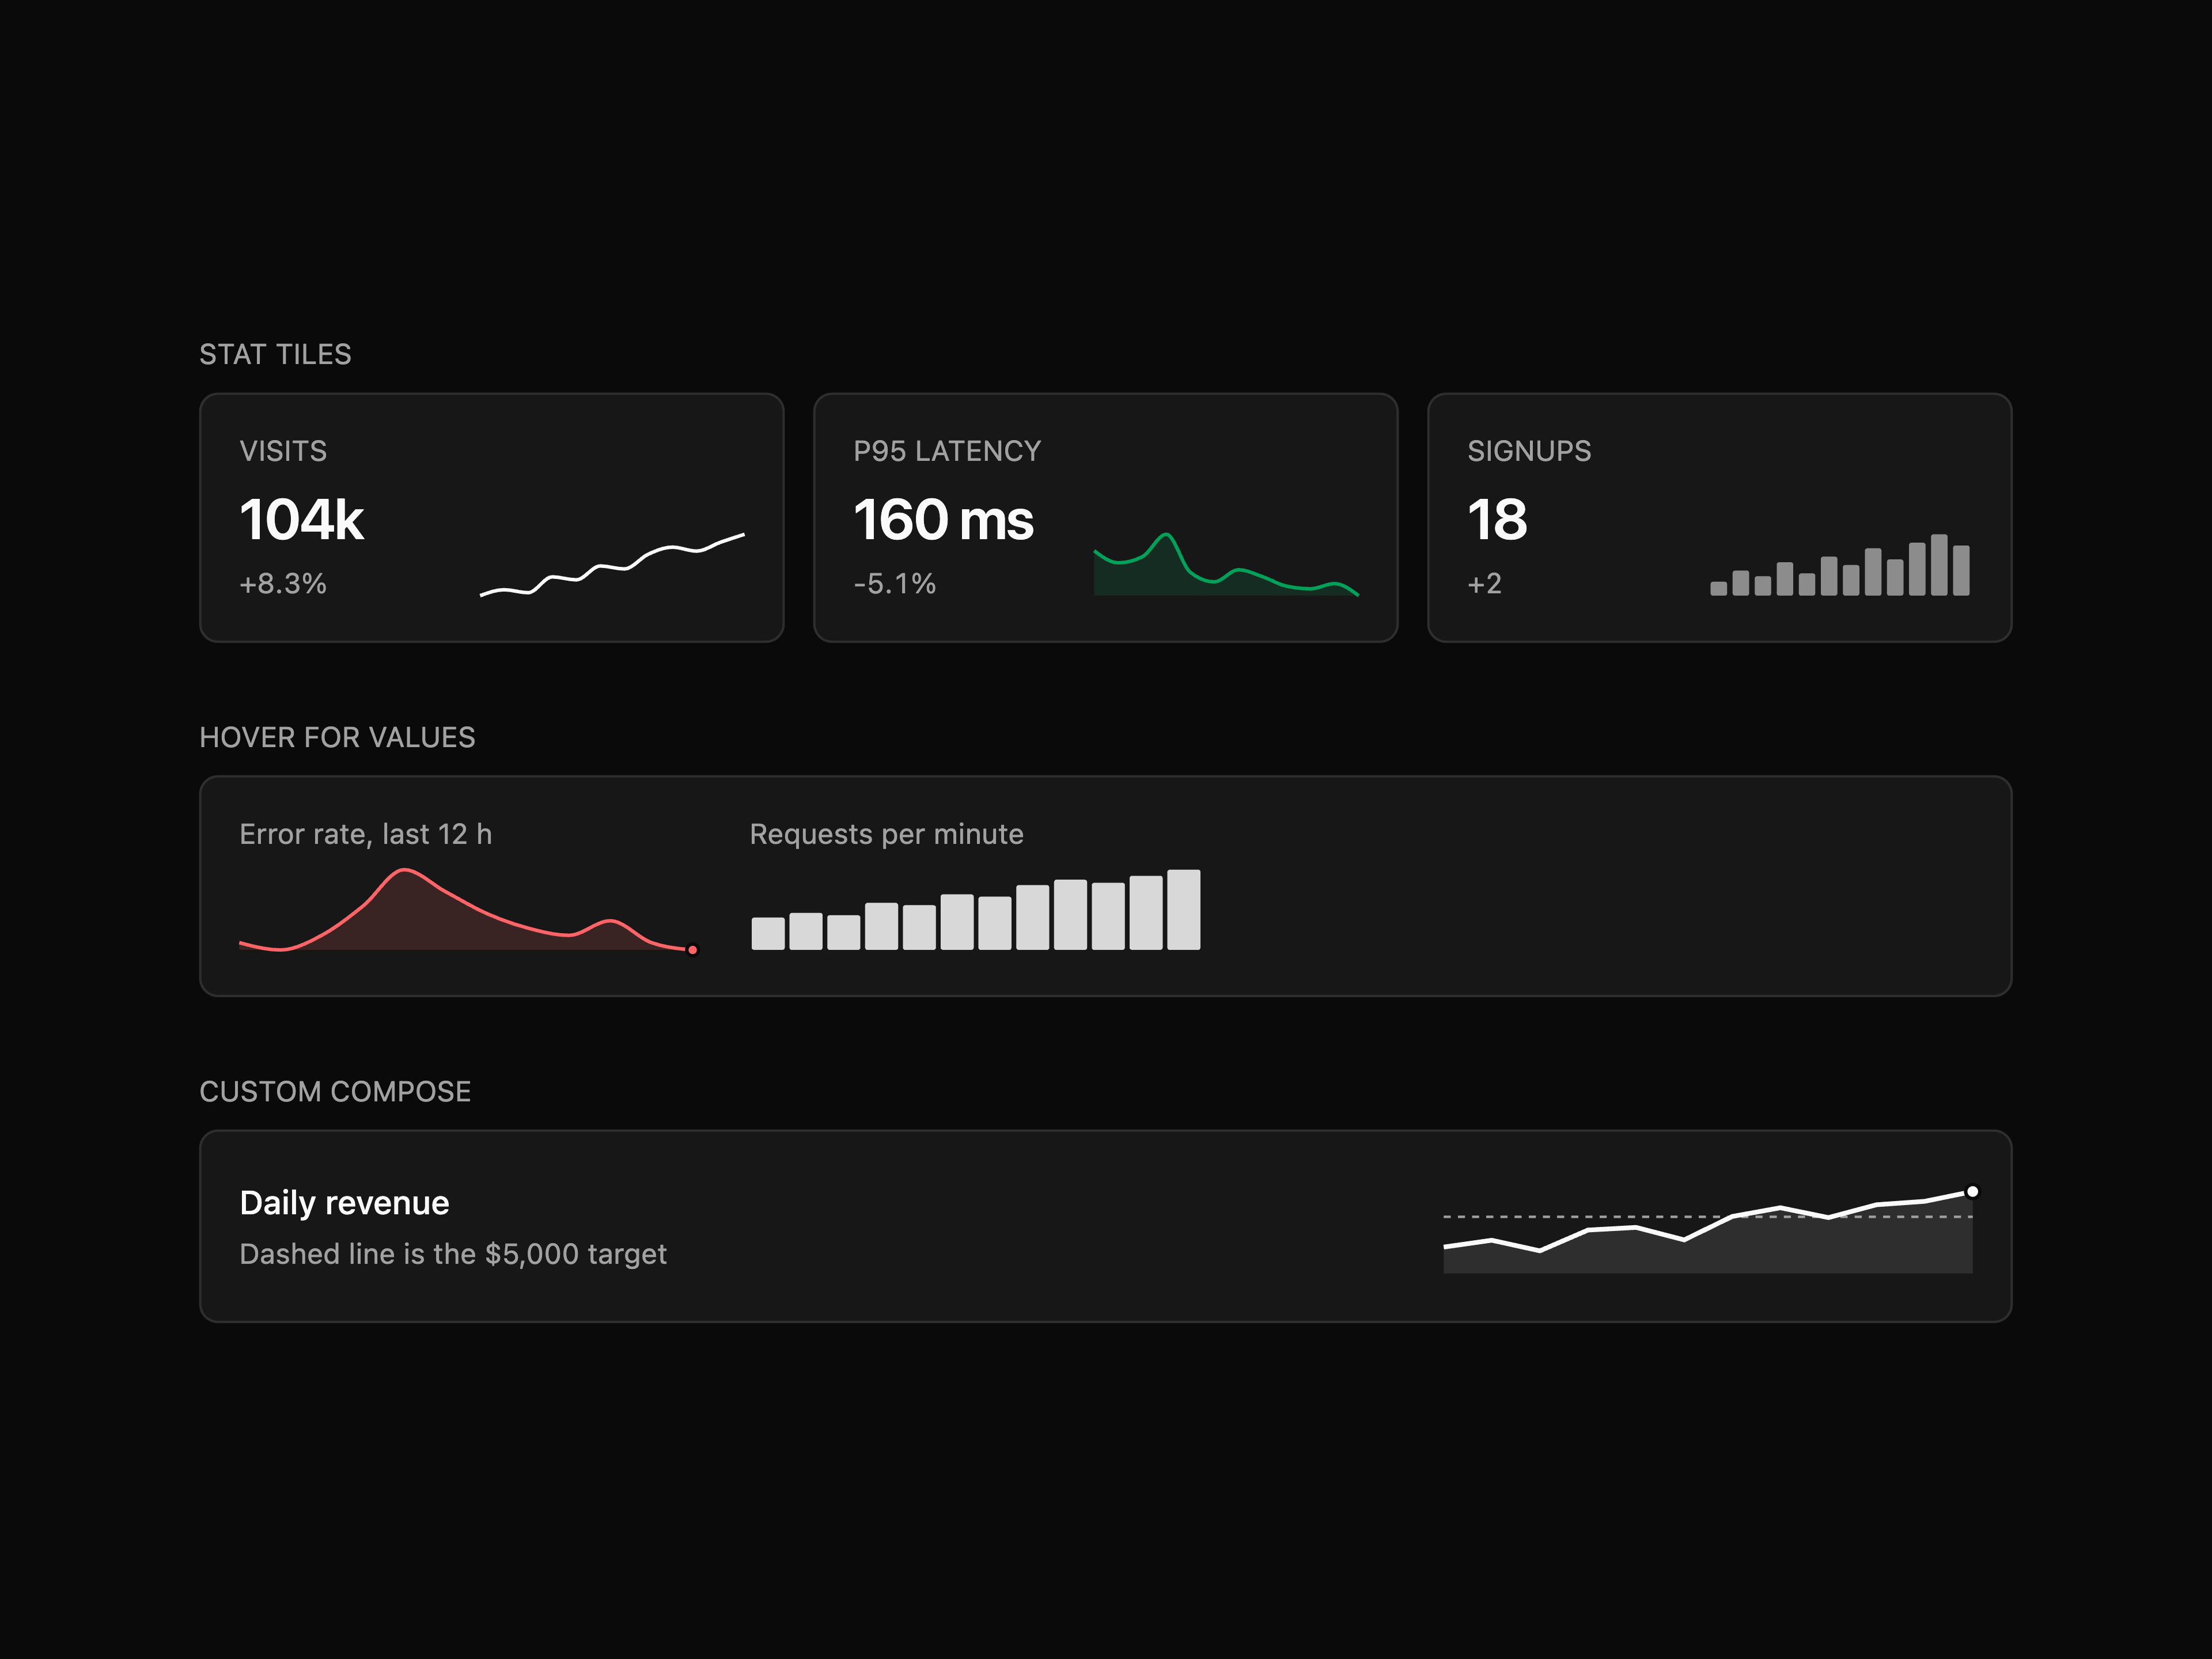Click "Requests per minute" label
2212x1659 pixels.
click(886, 834)
